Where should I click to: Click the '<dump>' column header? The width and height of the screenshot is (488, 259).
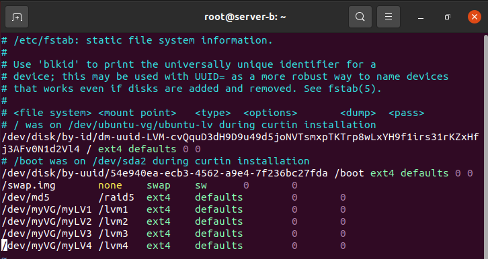pos(358,113)
